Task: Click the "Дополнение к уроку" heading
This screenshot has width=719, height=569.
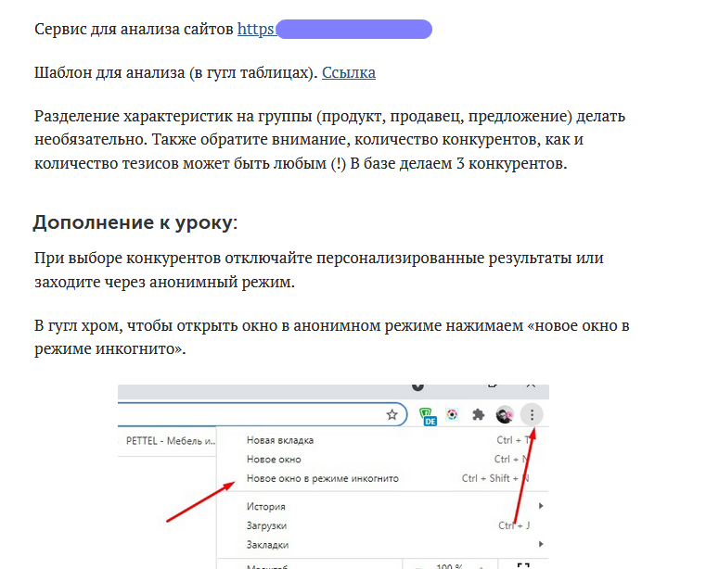Action: [x=135, y=222]
